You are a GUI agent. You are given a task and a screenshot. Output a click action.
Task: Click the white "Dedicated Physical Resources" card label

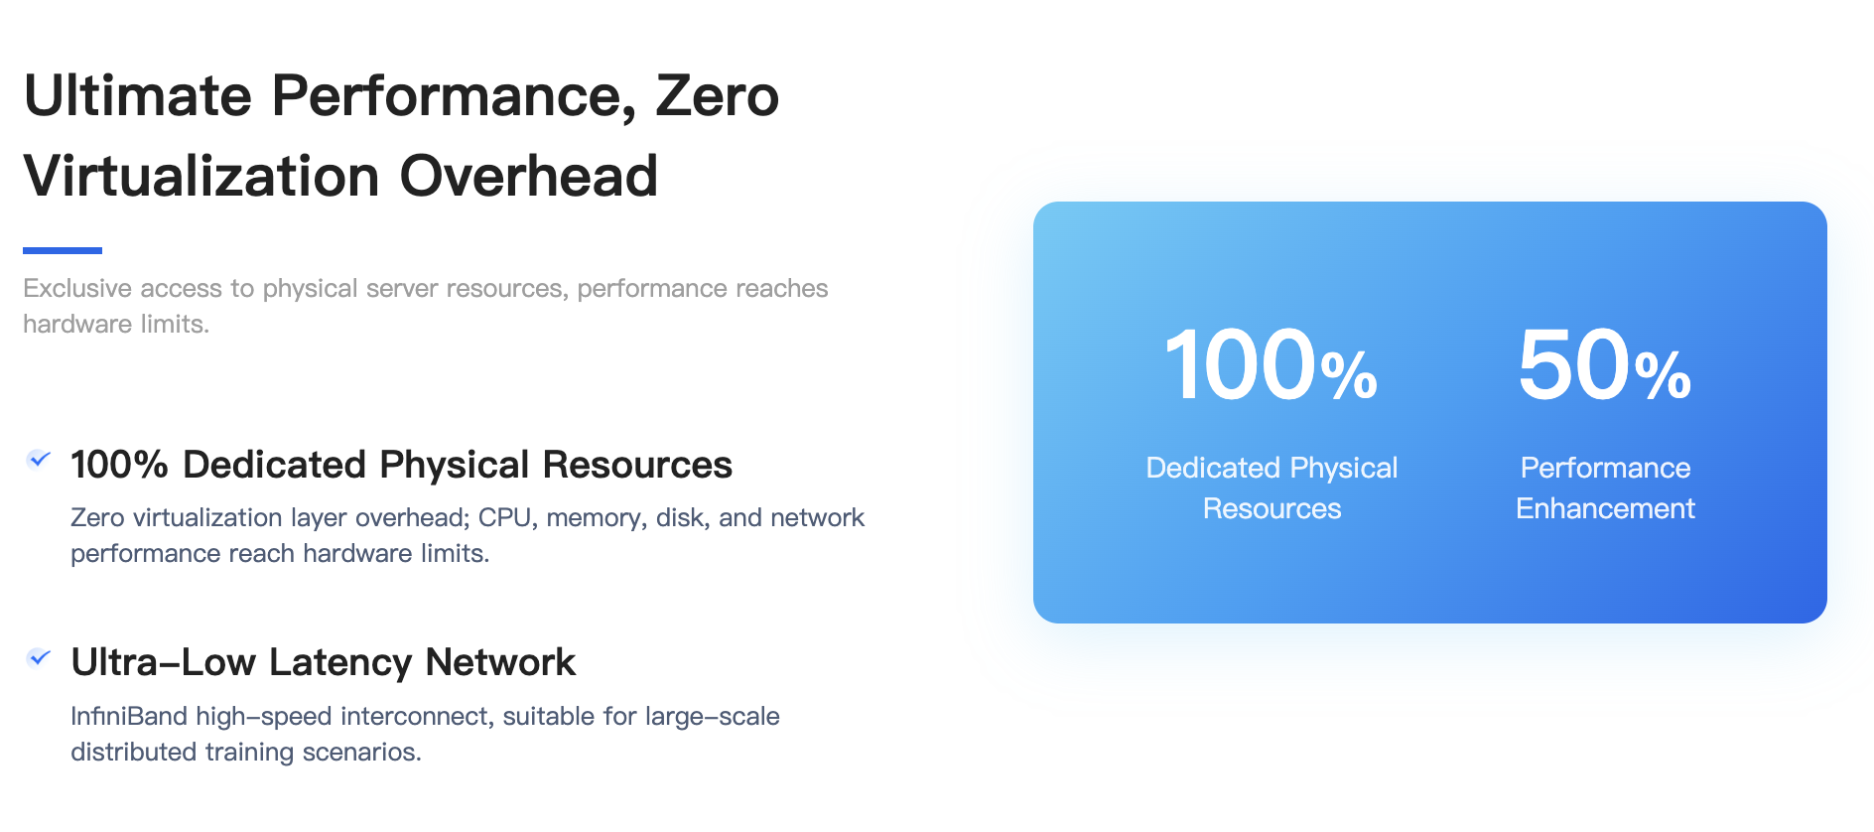click(1272, 487)
